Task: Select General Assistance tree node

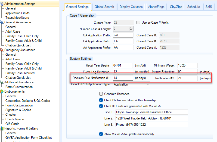Action: click(18, 22)
